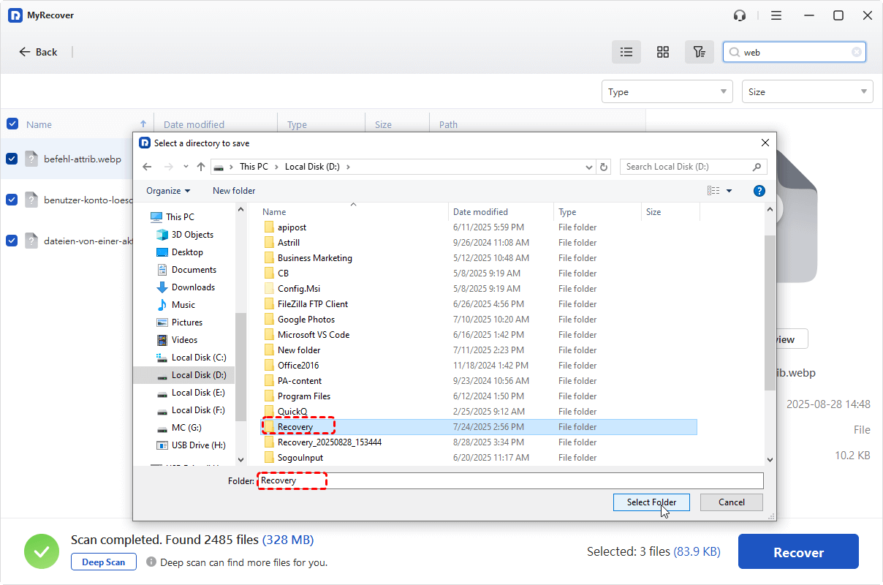Click the search box containing 'web'
883x585 pixels.
[x=795, y=52]
